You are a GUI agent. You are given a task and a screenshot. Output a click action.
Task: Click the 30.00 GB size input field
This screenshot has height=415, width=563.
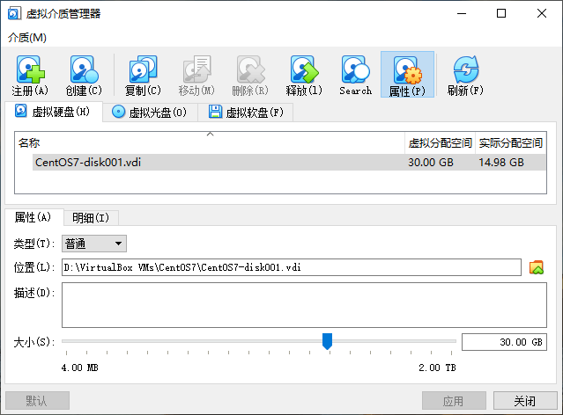tap(504, 342)
